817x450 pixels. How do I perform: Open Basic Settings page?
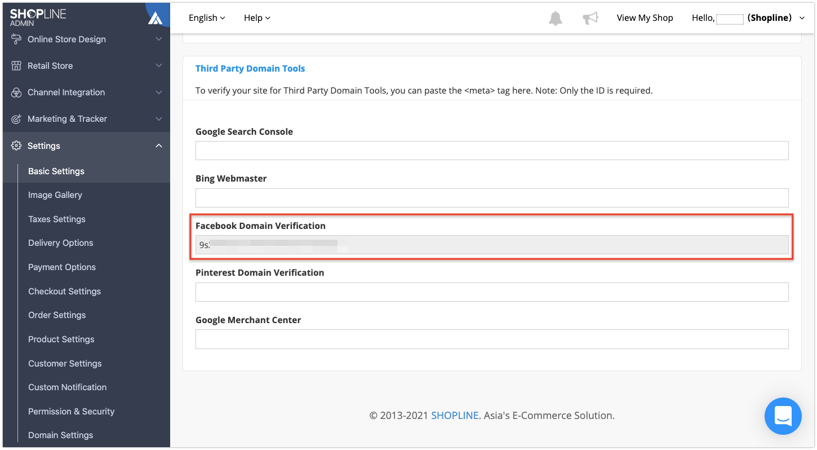click(56, 171)
